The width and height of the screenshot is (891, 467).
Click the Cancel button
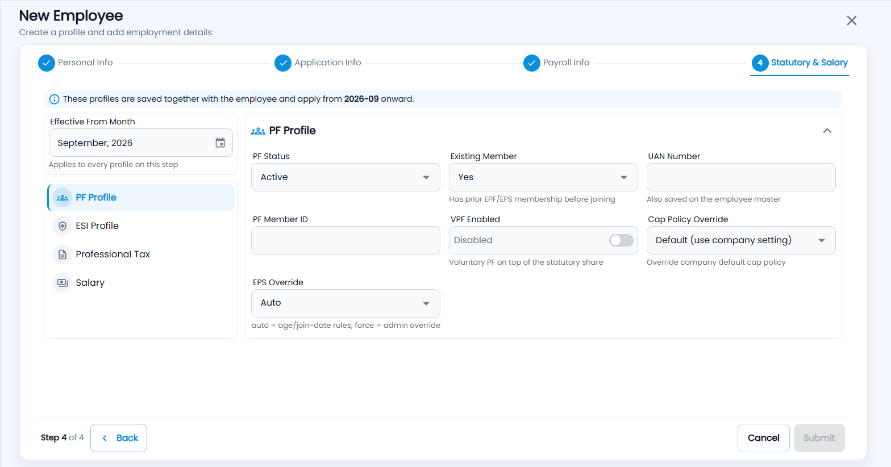(763, 438)
